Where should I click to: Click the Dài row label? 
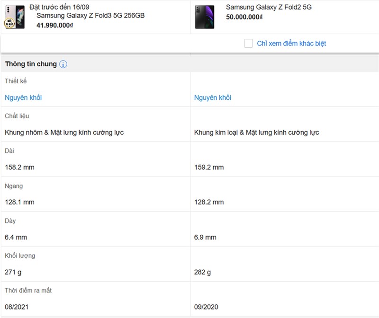[x=9, y=150]
